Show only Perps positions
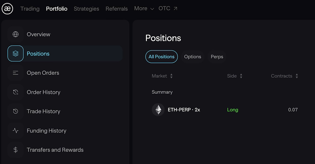 217,57
